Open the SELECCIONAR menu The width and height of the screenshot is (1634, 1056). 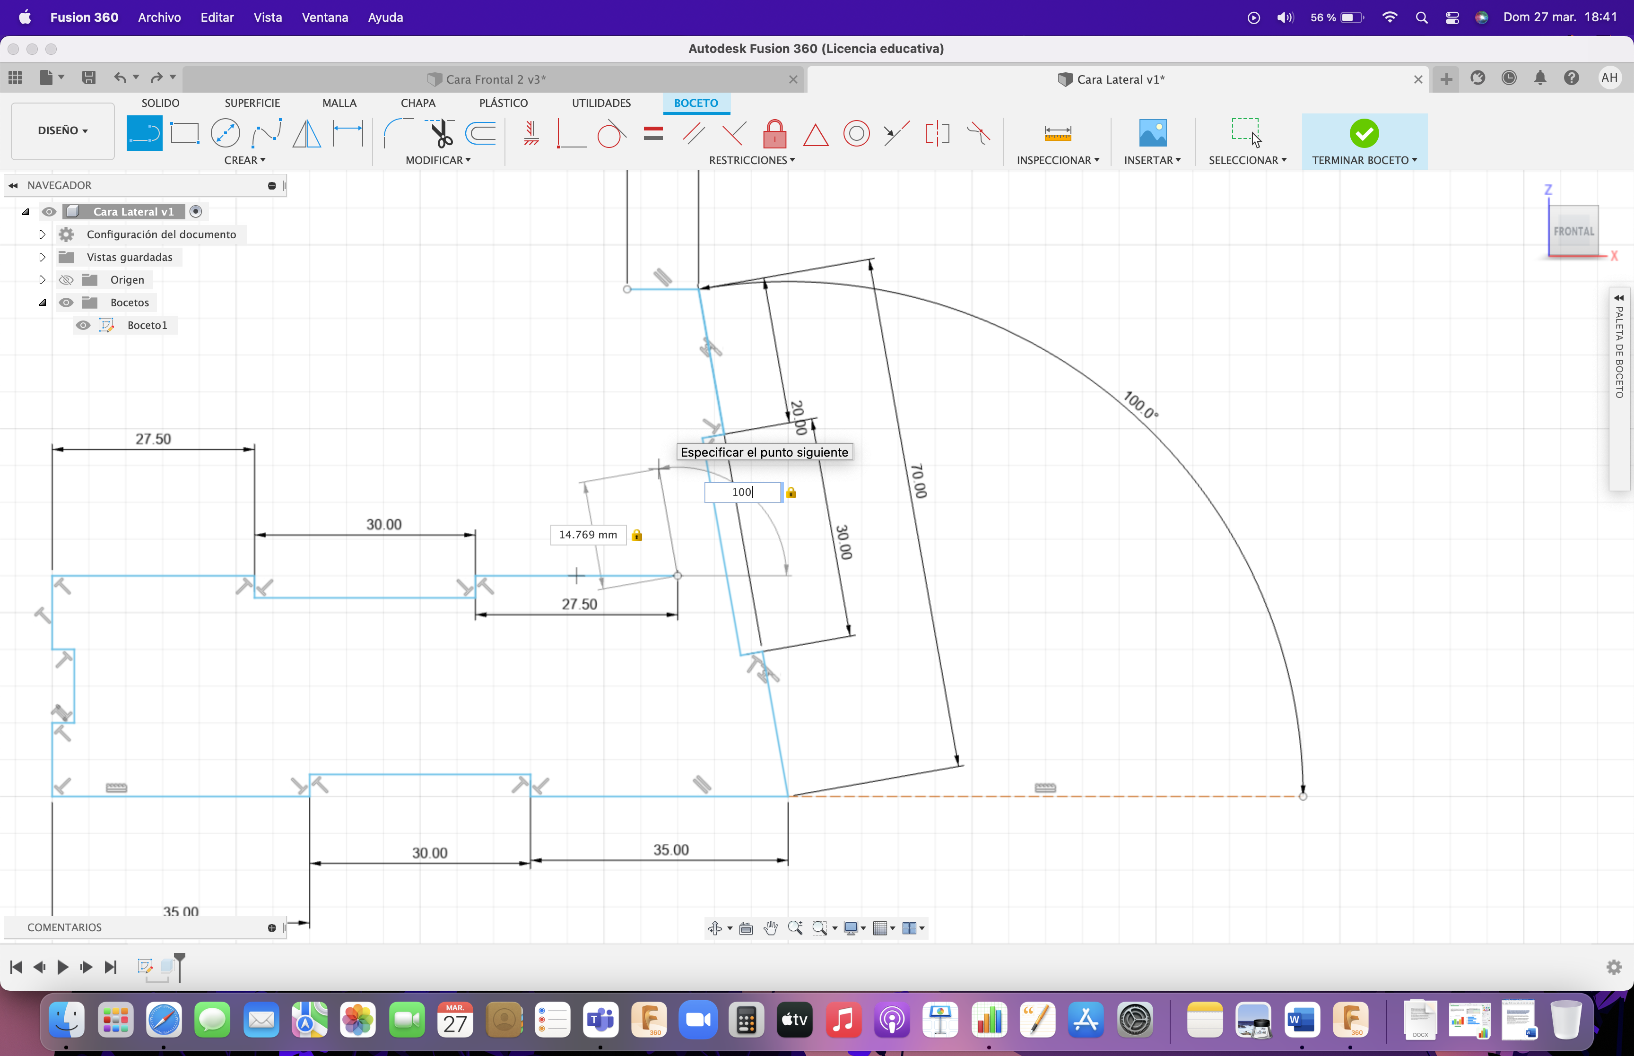click(1247, 160)
